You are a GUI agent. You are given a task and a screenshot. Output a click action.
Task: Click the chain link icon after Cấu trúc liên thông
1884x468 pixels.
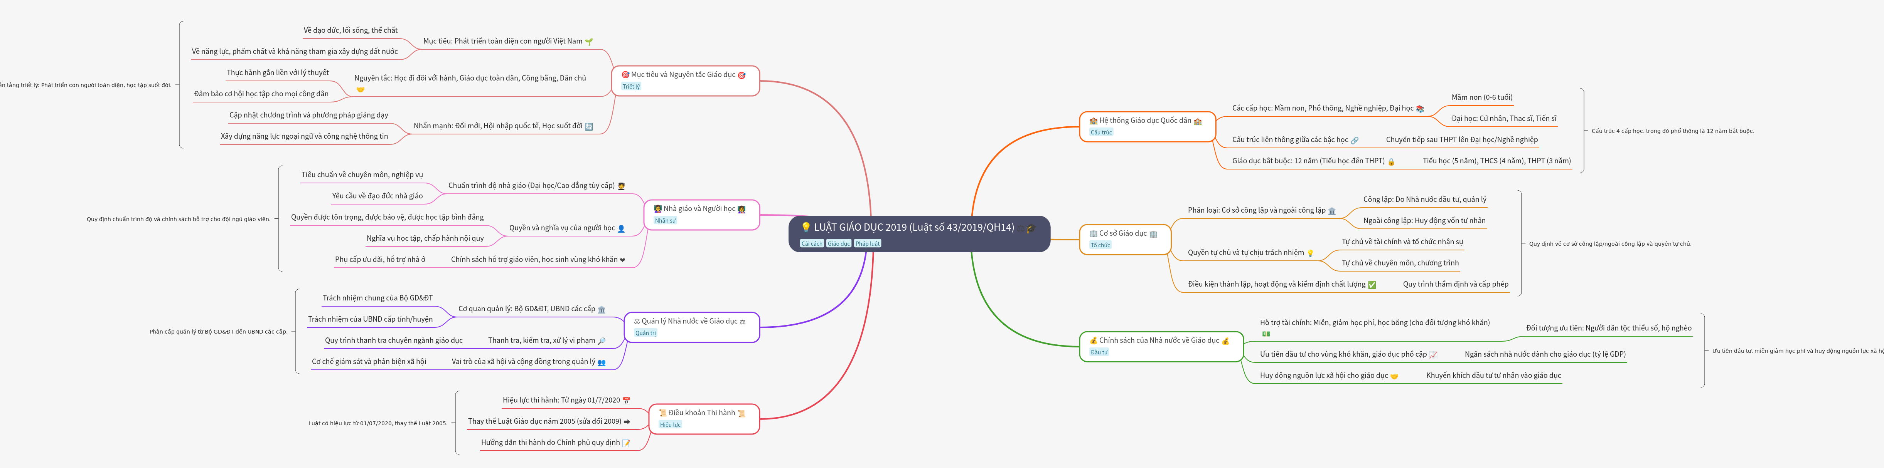tap(1355, 140)
